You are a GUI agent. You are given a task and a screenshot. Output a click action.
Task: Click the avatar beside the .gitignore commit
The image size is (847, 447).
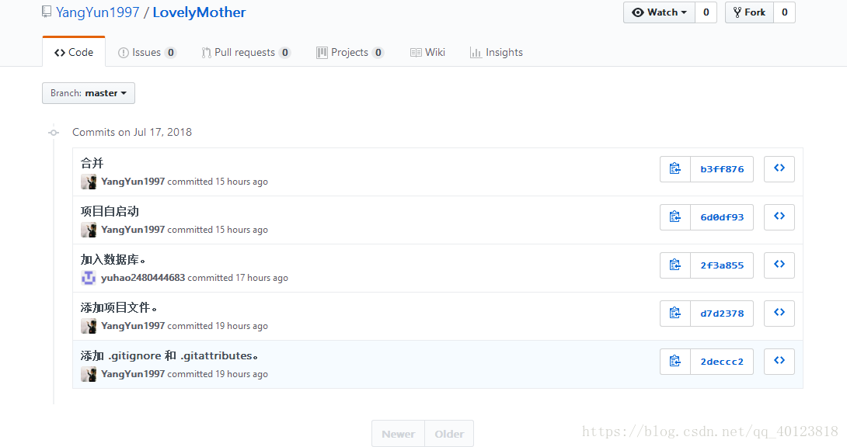tap(89, 374)
